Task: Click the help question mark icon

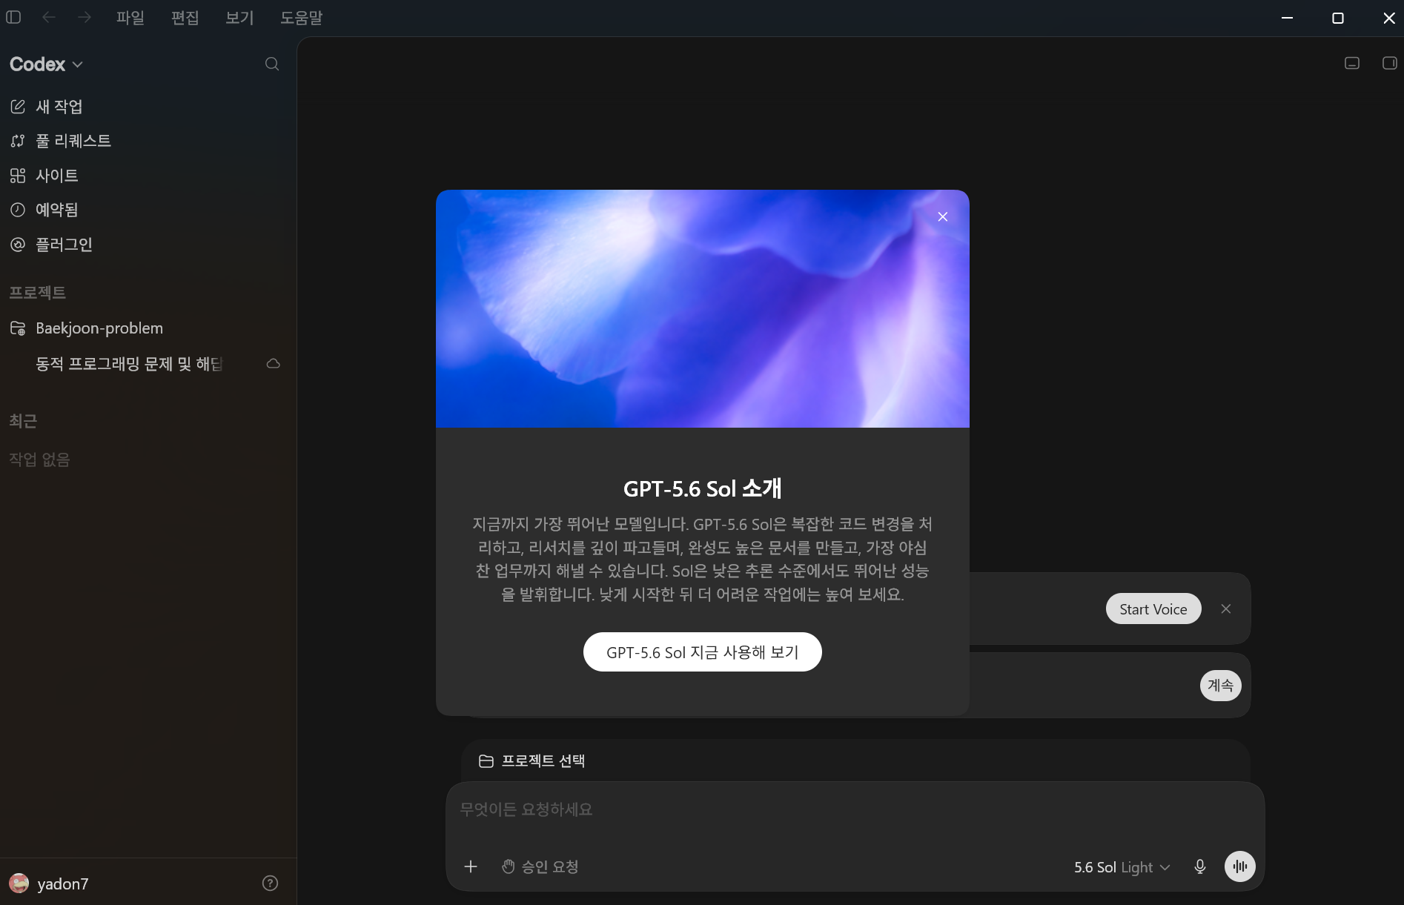Action: [271, 883]
